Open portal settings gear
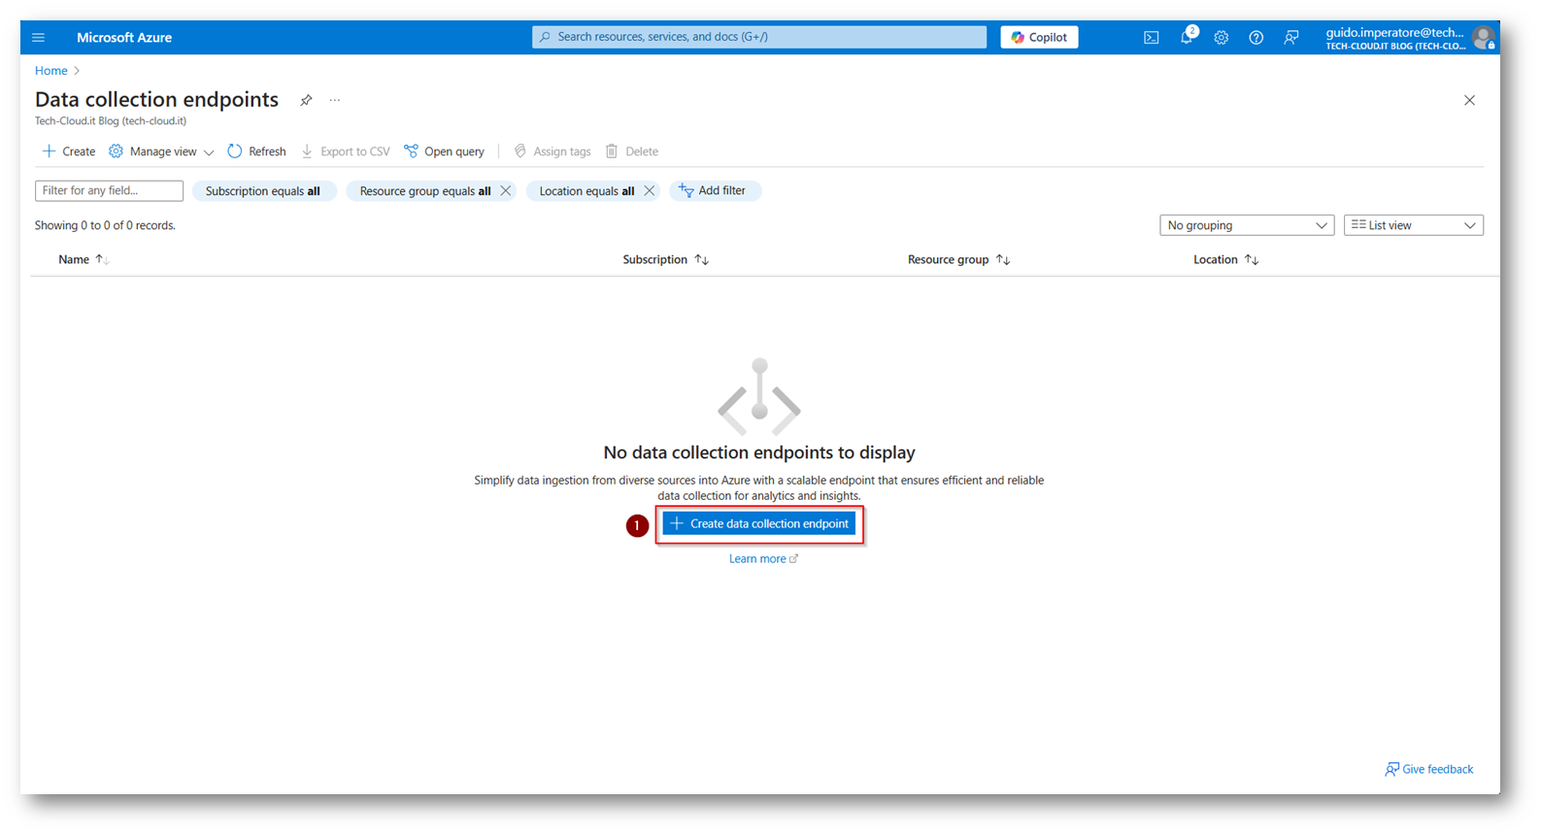1541x835 pixels. point(1222,38)
